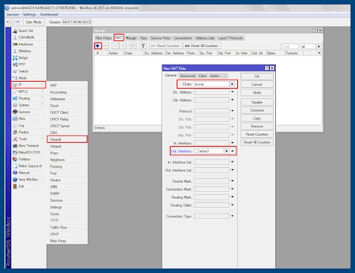The height and width of the screenshot is (273, 355).
Task: Open Files in the sidebar
Action: click(21, 118)
